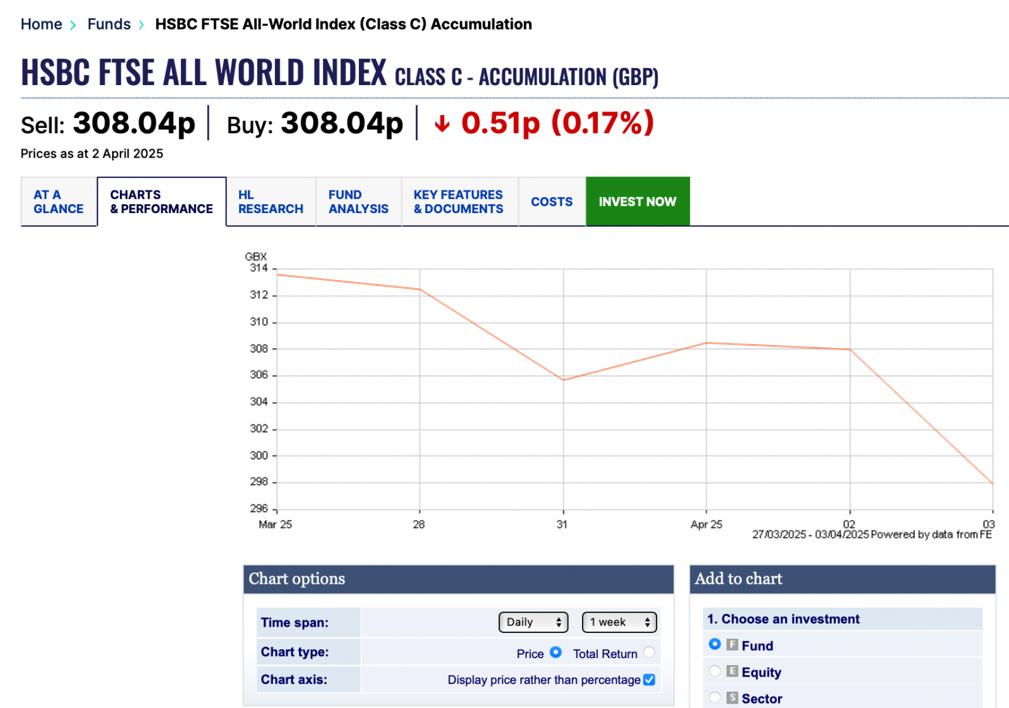Switch to Fund Analysis tab
This screenshot has height=708, width=1009.
(358, 202)
